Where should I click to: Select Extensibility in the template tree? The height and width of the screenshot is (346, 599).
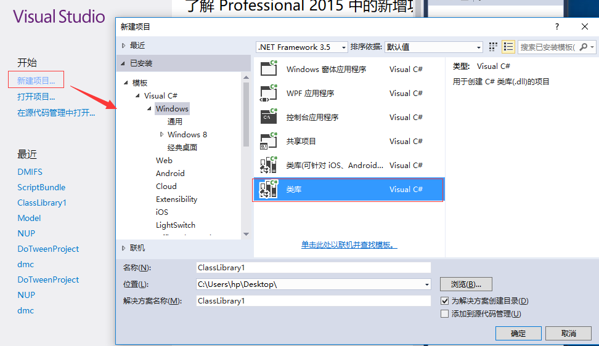click(176, 199)
